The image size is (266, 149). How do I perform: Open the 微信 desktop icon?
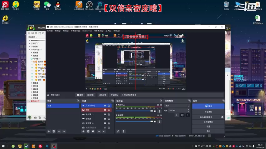pos(47,5)
